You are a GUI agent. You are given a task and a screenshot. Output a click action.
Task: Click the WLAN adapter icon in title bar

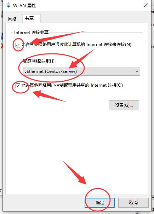8,5
